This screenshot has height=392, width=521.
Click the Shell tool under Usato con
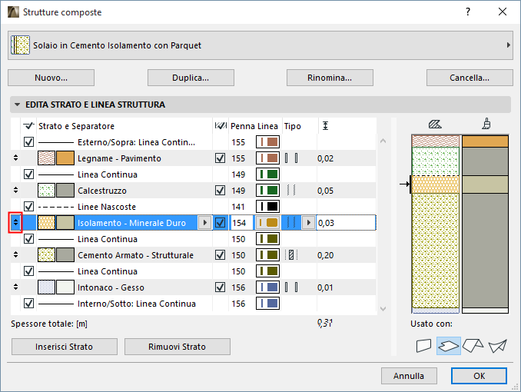(497, 347)
